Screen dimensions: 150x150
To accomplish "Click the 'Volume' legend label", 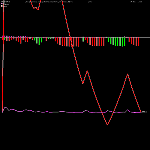I will [6, 4].
